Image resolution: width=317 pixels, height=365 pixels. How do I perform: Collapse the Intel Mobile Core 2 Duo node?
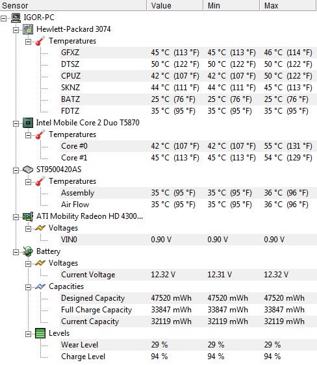pos(16,123)
